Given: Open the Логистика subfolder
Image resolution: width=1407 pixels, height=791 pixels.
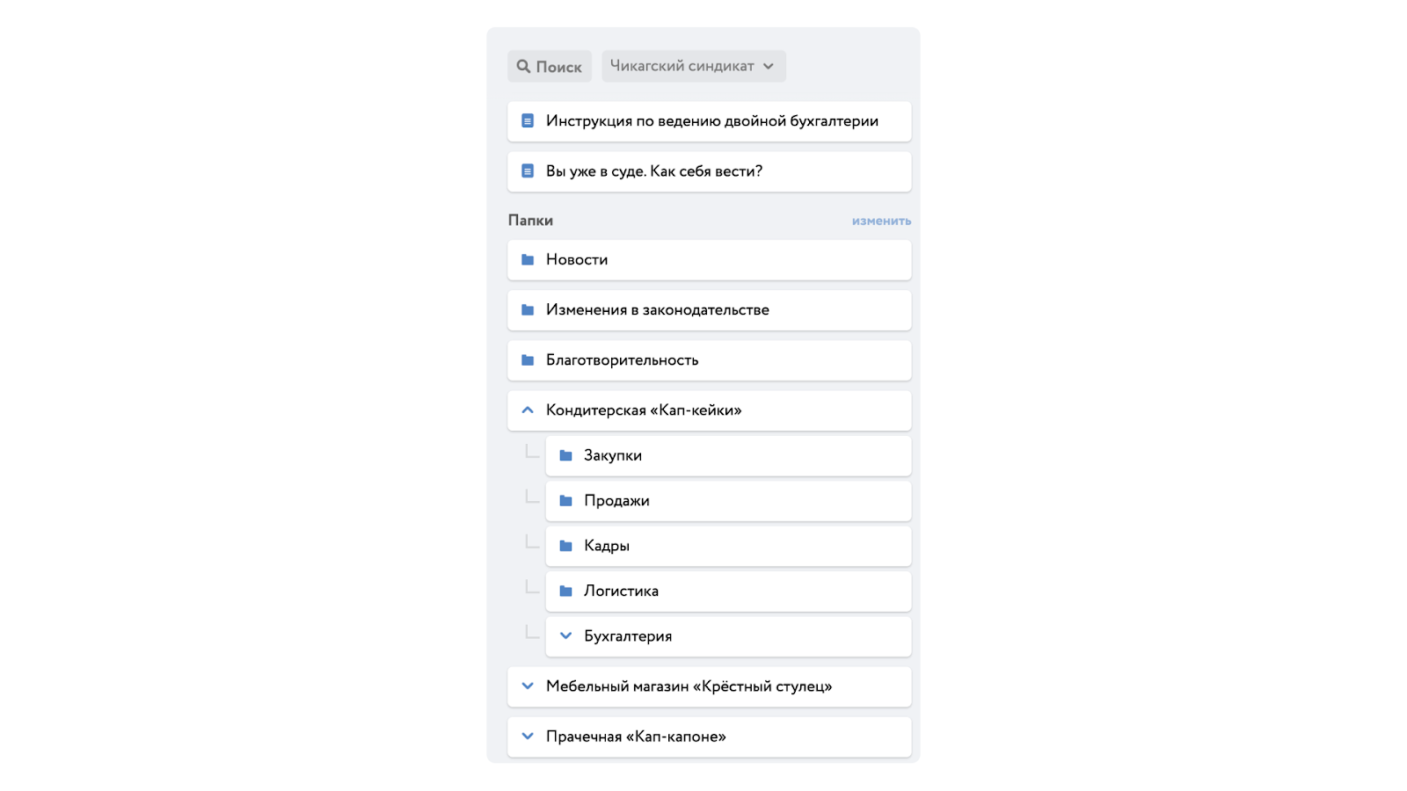Looking at the screenshot, I should coord(728,591).
